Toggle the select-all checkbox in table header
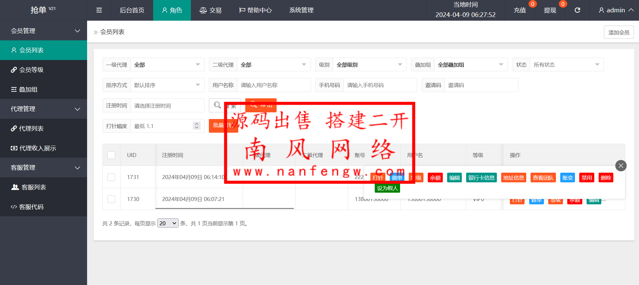 111,155
